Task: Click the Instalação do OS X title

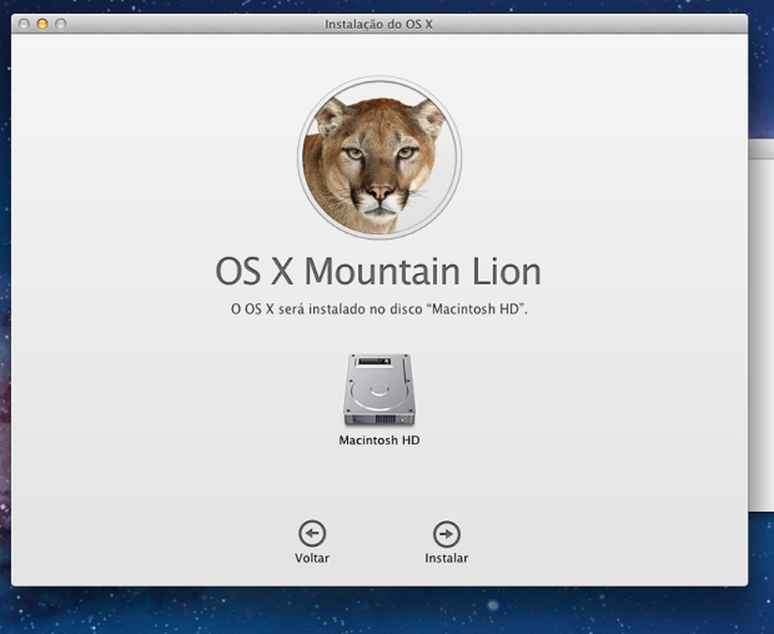Action: [378, 24]
